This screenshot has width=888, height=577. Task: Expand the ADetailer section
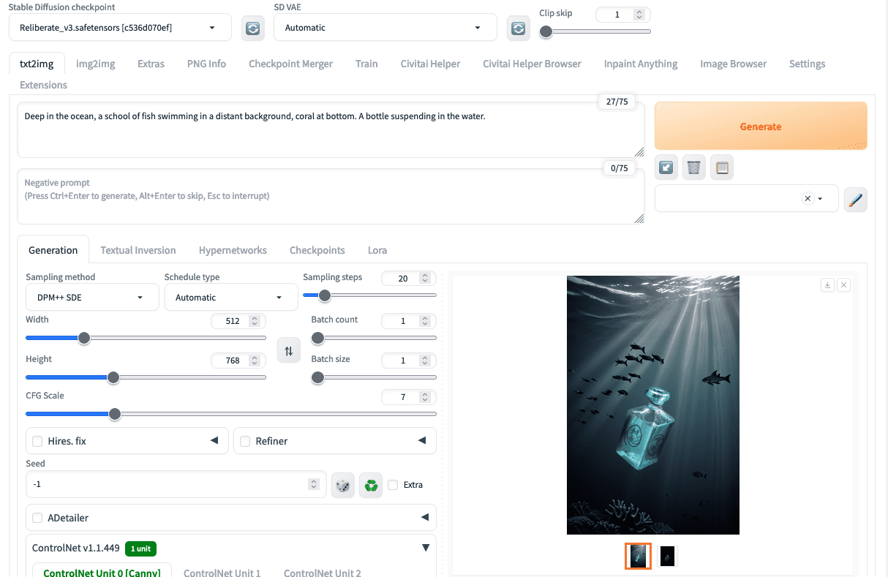point(425,517)
